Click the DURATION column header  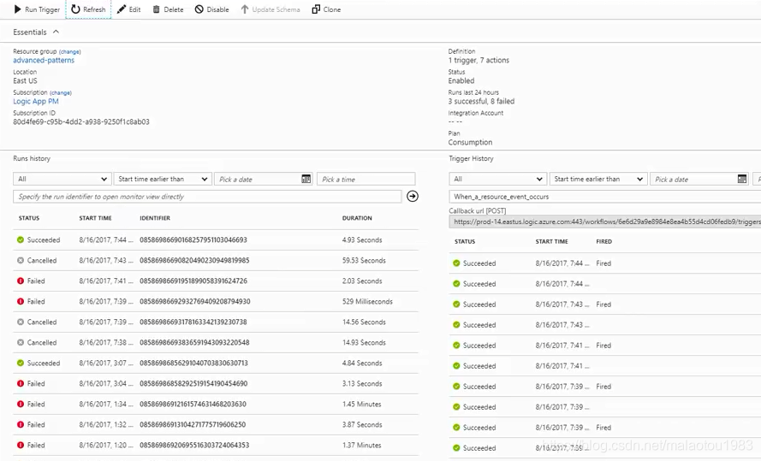(357, 218)
